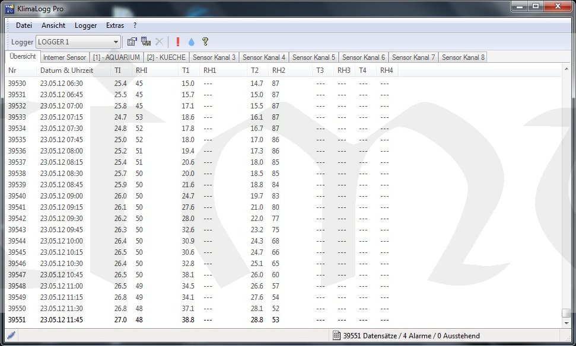Open the [2] - KUECHE tab
The image size is (576, 346).
point(166,57)
